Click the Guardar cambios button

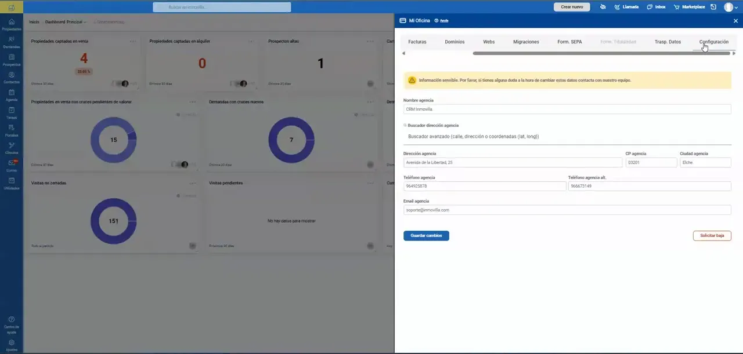pyautogui.click(x=426, y=236)
